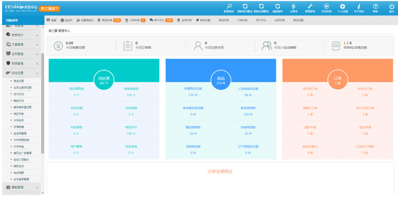Click the 隐藏 button in shortcut bar
This screenshot has width=398, height=205.
coord(52,20)
